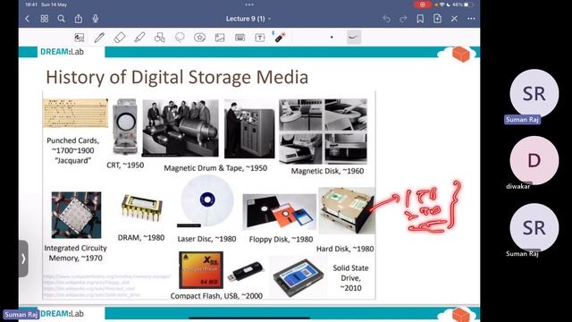572x322 pixels.
Task: Tap the CRT, ~1950 caption
Action: [x=125, y=165]
